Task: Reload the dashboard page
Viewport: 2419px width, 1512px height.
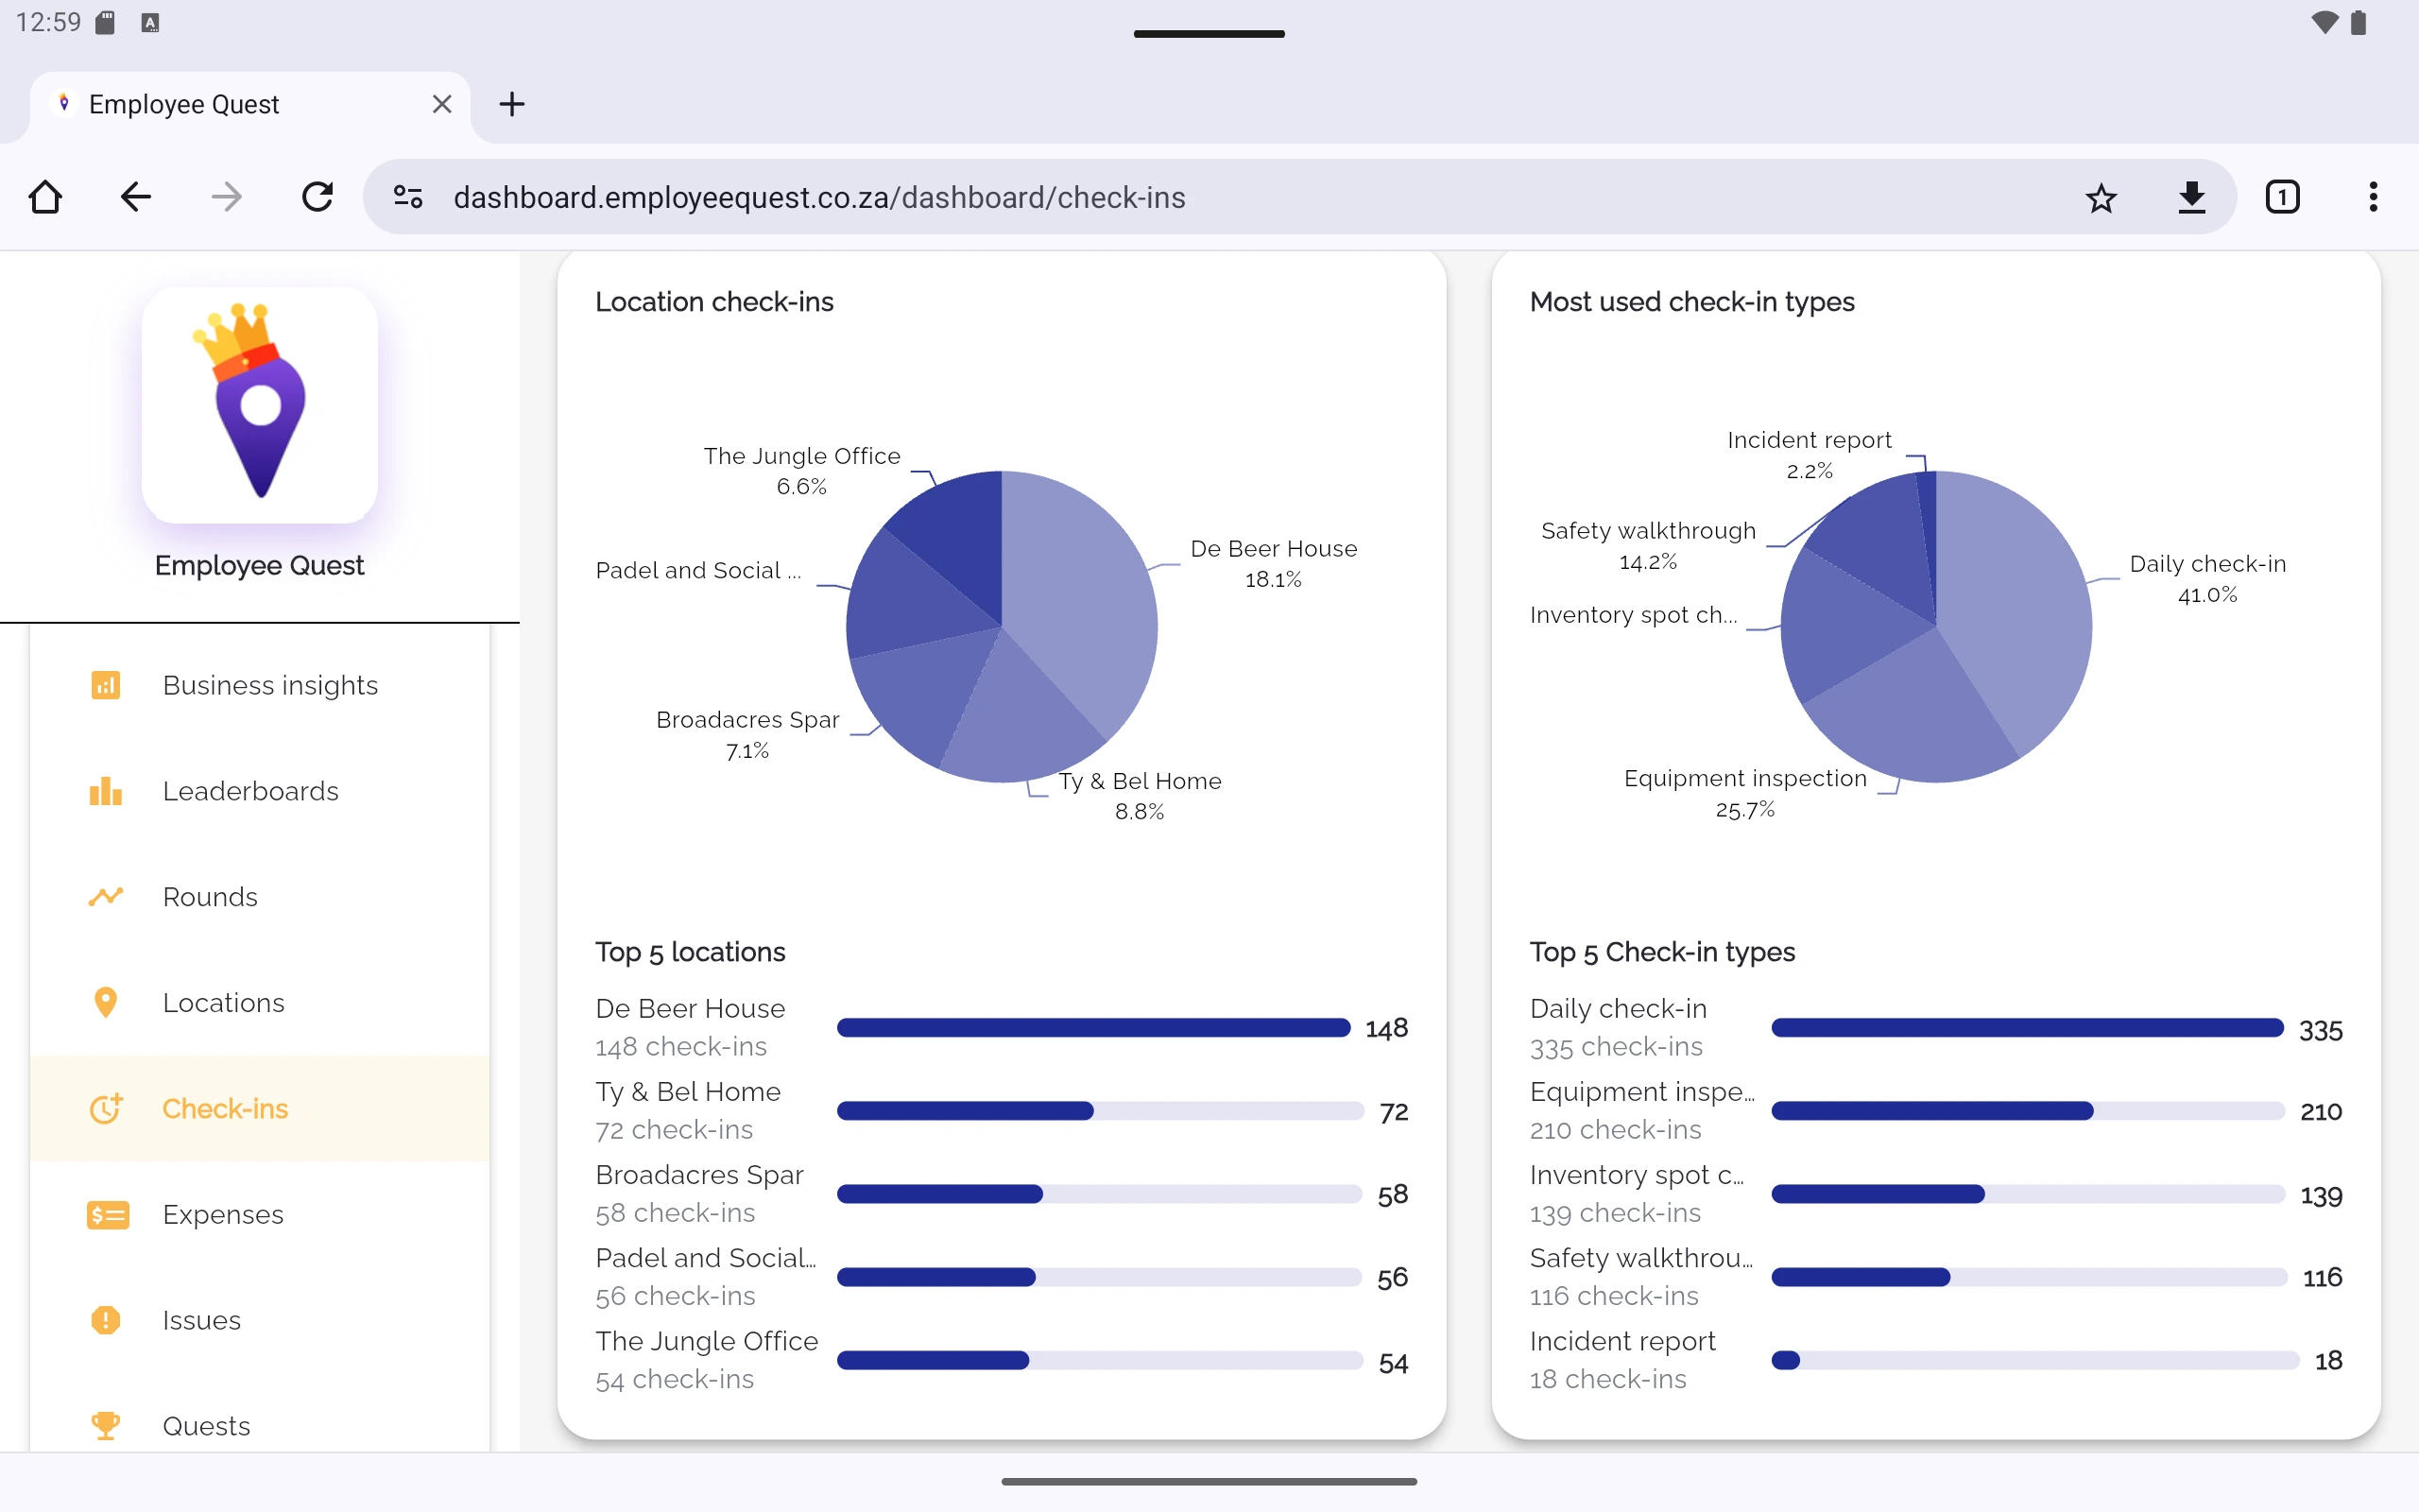Action: [x=317, y=197]
